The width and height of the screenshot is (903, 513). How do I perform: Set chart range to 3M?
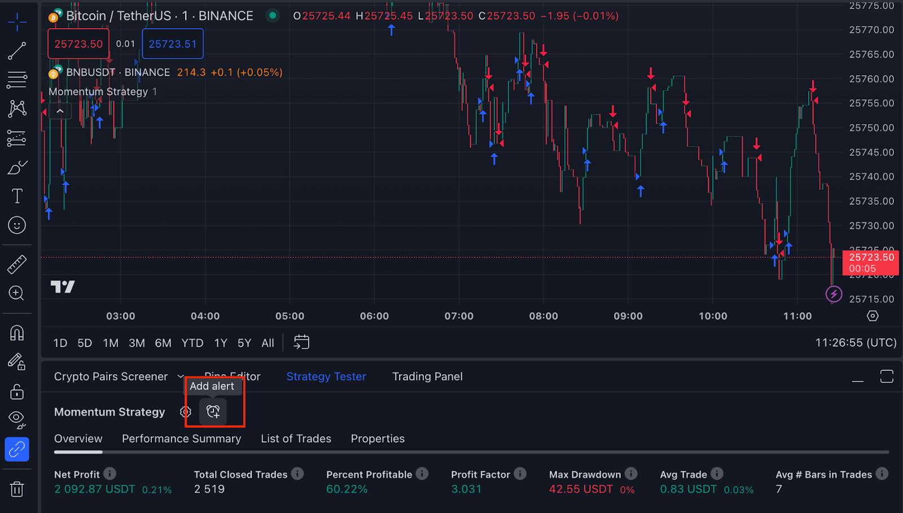click(137, 343)
